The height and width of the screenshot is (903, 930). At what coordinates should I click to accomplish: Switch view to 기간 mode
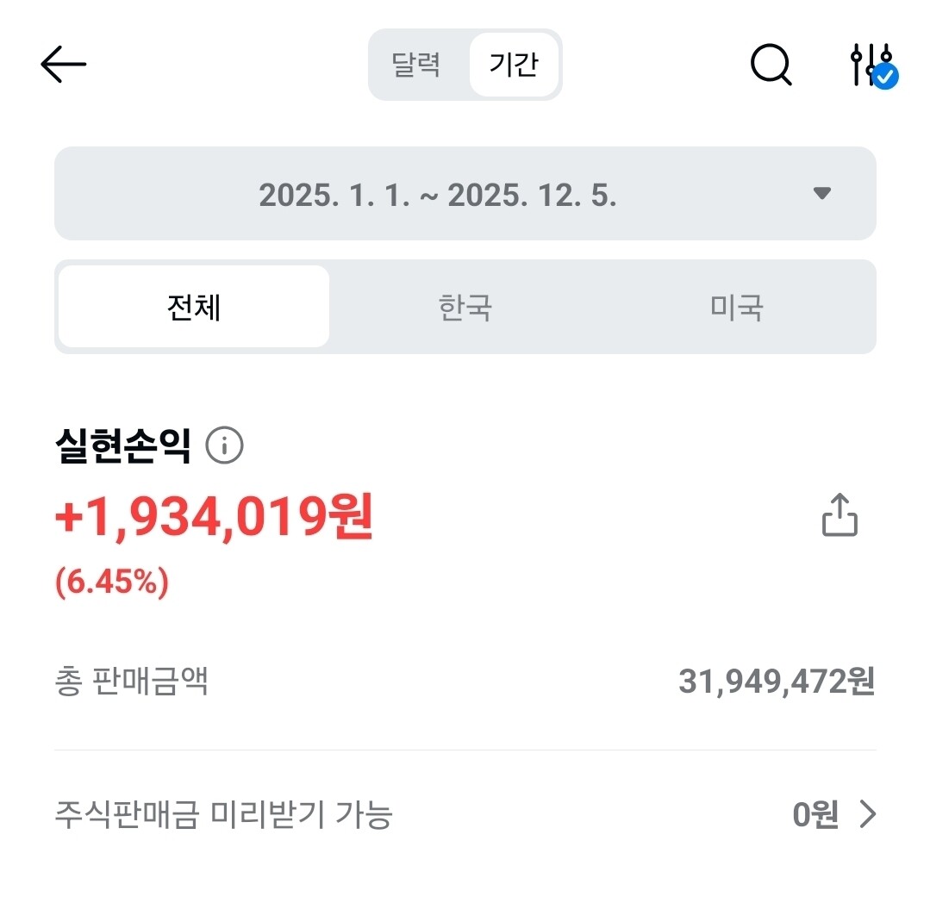click(x=514, y=65)
